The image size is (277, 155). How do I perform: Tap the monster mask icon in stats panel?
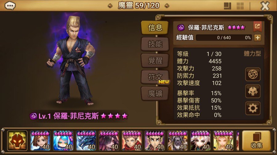[x=253, y=91]
